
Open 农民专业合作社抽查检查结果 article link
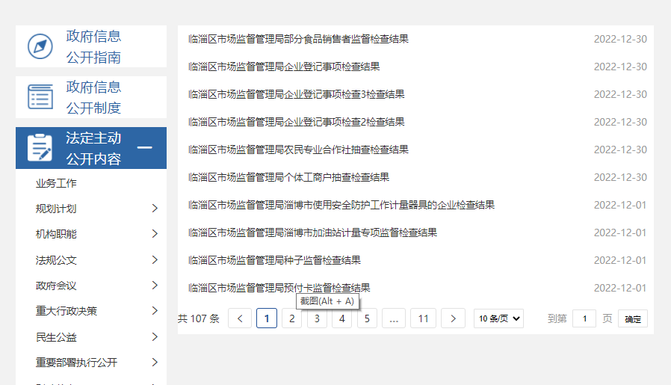point(298,150)
